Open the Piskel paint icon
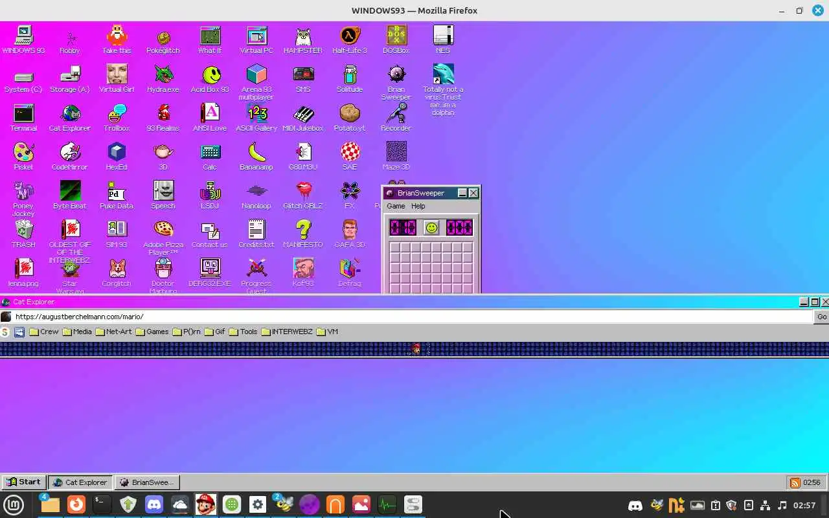 [23, 156]
